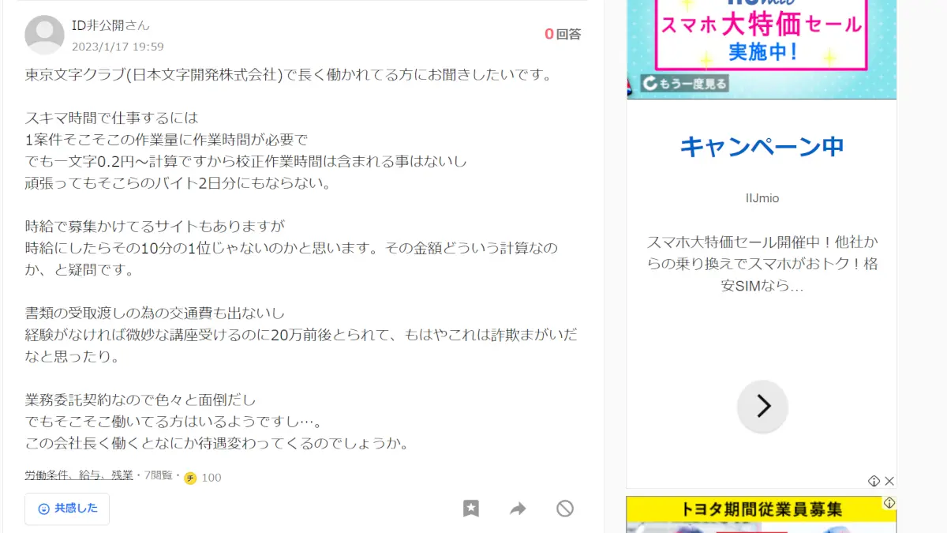
Task: Click the 共感した button
Action: click(x=67, y=509)
